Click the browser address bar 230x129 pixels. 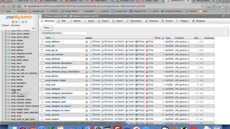[111, 6]
